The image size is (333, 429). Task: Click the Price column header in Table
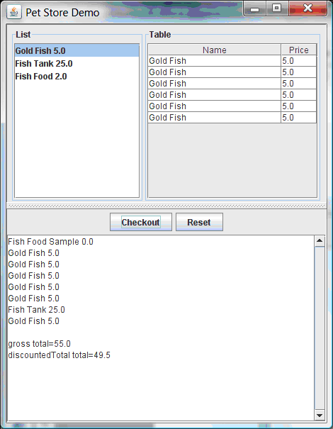click(x=299, y=50)
